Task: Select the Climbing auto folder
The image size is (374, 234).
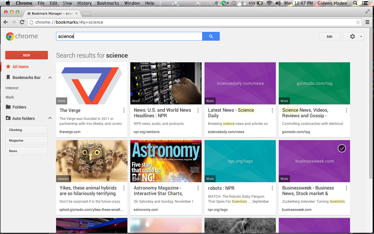Action: click(26, 130)
